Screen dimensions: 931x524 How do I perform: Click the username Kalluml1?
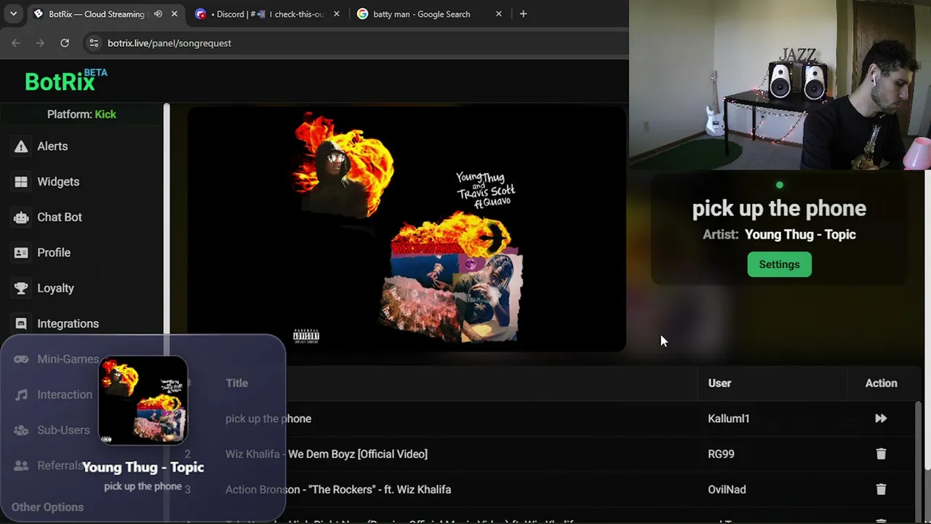click(728, 418)
